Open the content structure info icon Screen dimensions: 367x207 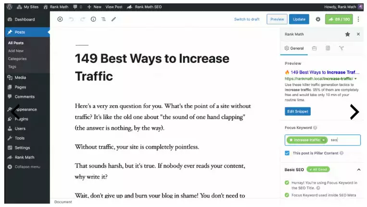pos(93,19)
